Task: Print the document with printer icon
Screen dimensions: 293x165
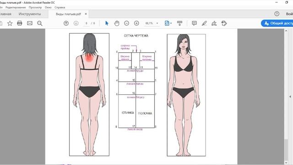Action: (x=20, y=23)
